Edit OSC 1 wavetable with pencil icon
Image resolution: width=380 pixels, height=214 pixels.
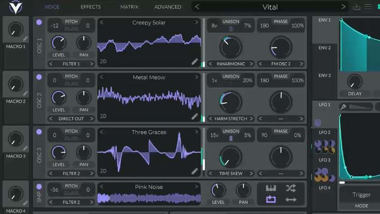pyautogui.click(x=195, y=62)
